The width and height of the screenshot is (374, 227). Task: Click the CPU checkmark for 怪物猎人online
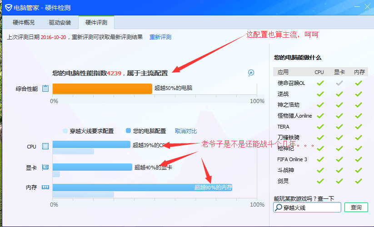pos(320,116)
